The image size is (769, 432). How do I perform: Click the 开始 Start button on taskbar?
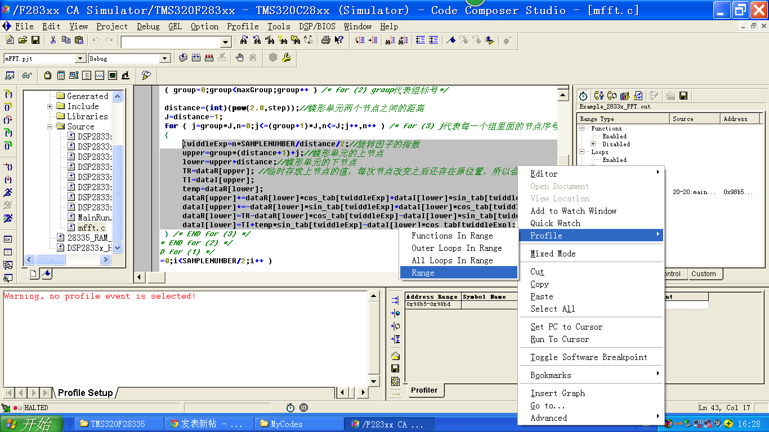[x=31, y=424]
